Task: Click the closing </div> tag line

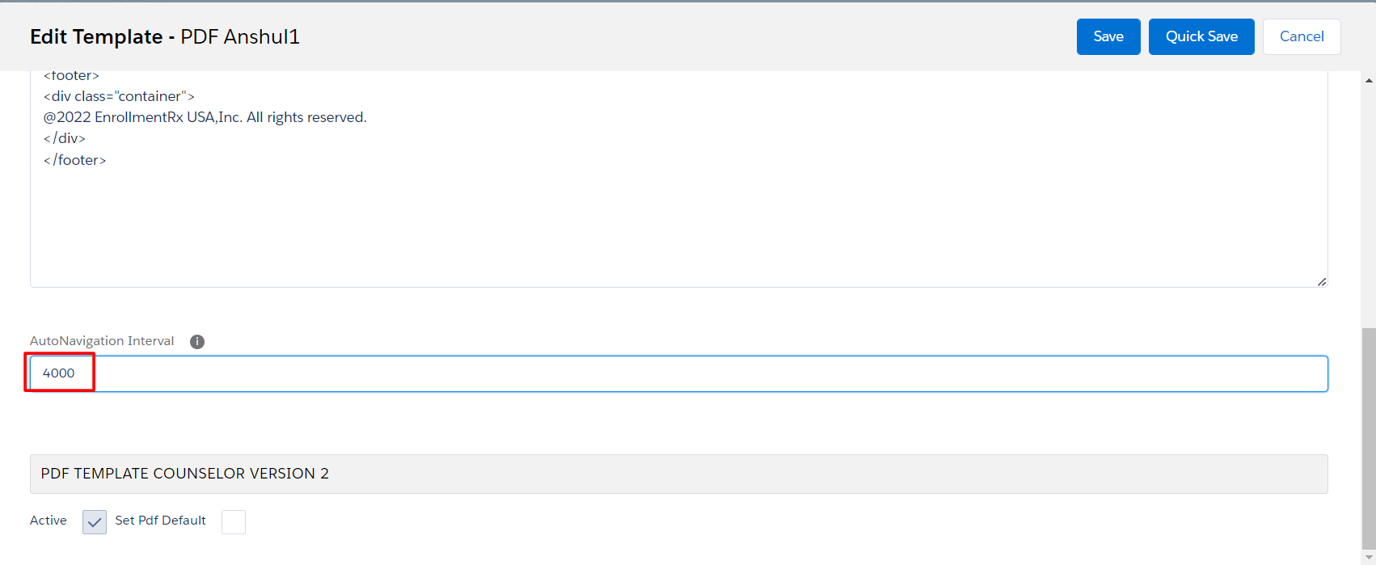Action: 65,138
